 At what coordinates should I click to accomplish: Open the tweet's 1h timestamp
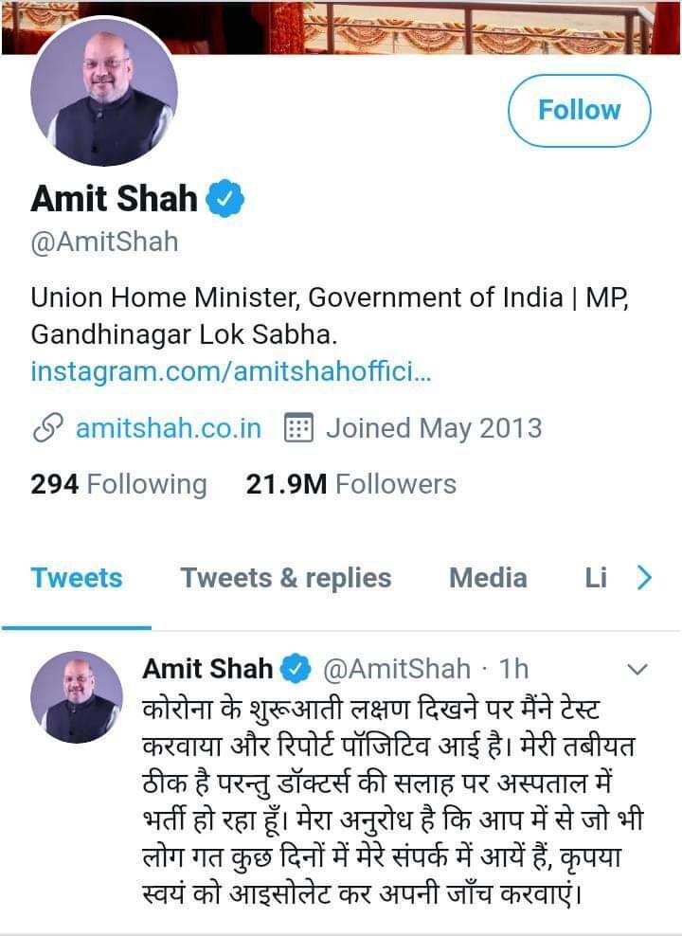[513, 669]
